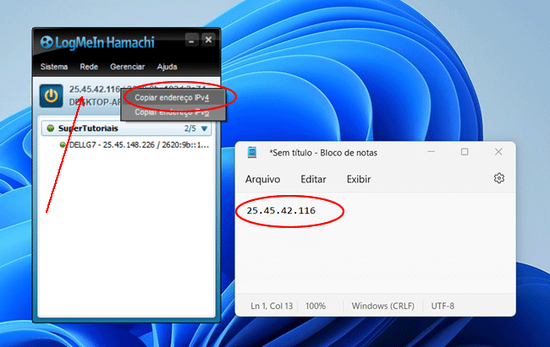The height and width of the screenshot is (347, 550).
Task: Open Notepad settings gear icon
Action: (x=499, y=179)
